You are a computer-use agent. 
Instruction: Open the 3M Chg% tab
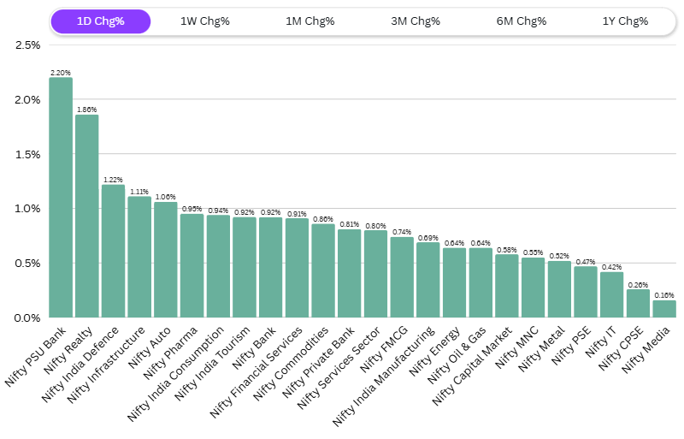tap(416, 21)
